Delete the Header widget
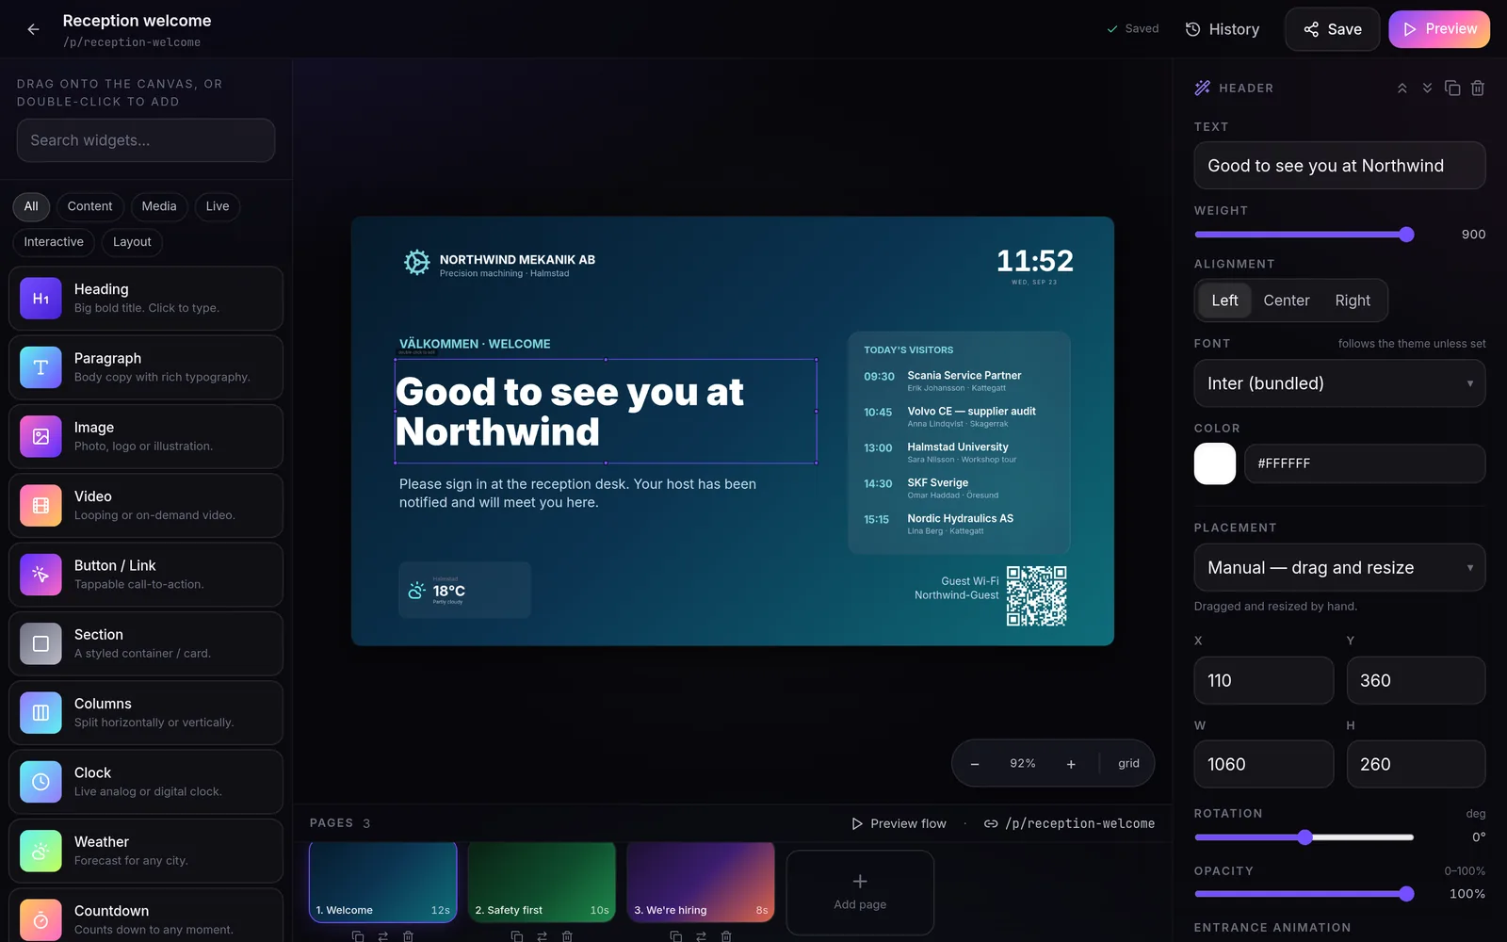The width and height of the screenshot is (1507, 942). coord(1478,88)
